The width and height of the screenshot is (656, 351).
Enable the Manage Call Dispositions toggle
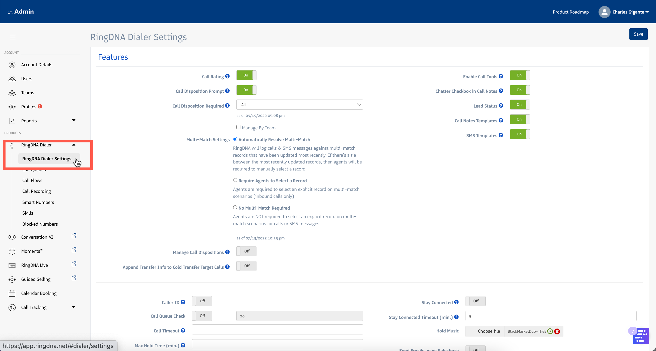click(x=246, y=251)
